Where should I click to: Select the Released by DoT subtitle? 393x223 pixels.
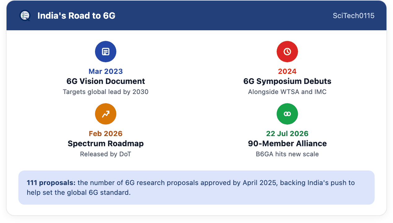click(106, 154)
